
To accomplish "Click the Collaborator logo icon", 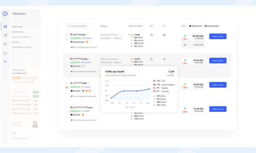I will 5,14.
